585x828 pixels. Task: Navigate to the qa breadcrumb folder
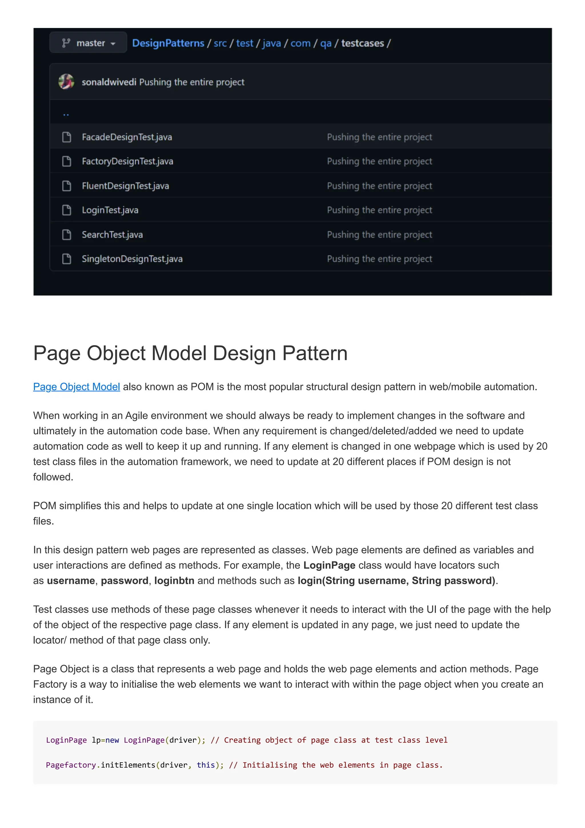click(325, 43)
